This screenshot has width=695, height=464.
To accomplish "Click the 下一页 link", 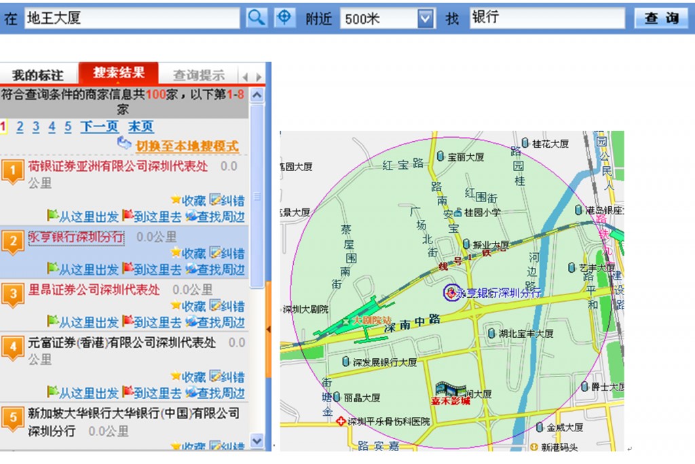I will [x=99, y=127].
